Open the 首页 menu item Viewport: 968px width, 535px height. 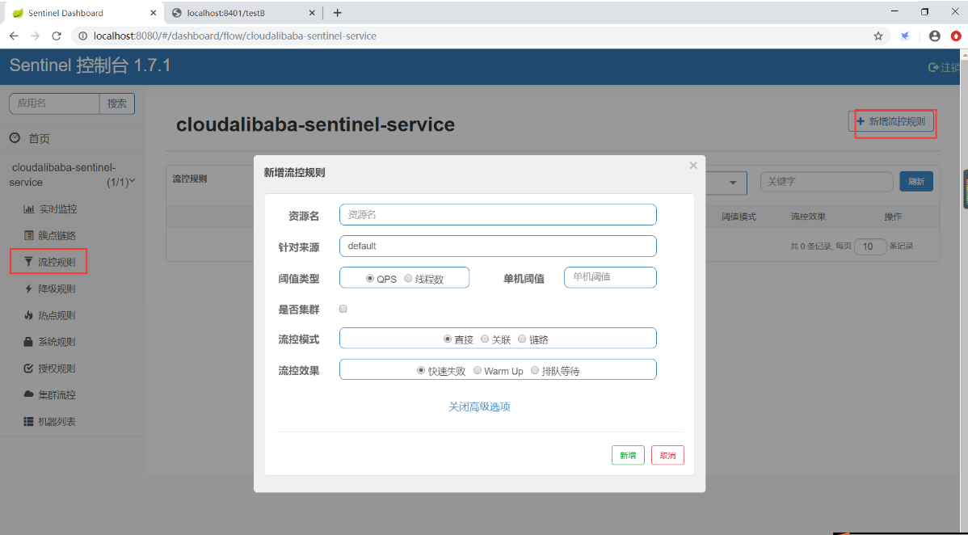tap(39, 139)
